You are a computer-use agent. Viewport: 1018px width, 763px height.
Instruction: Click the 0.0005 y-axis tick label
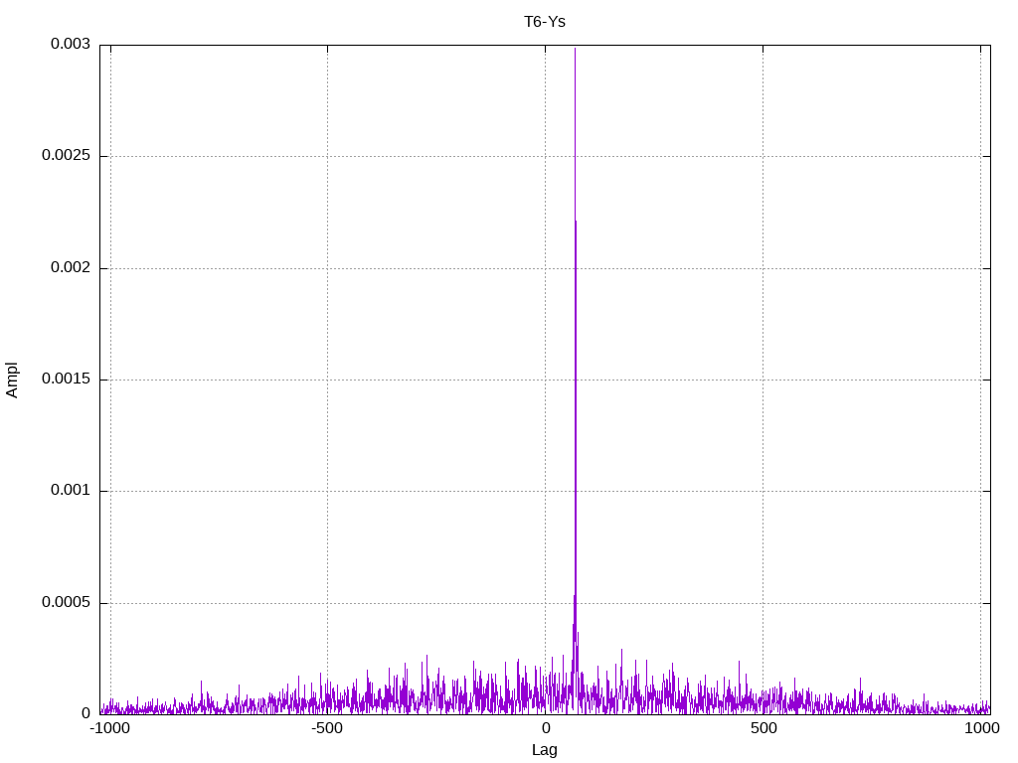[67, 603]
